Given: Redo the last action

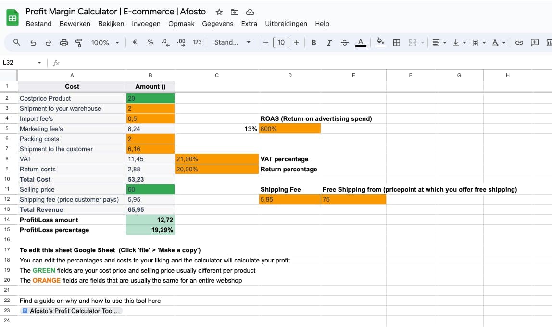Looking at the screenshot, I should coord(48,43).
